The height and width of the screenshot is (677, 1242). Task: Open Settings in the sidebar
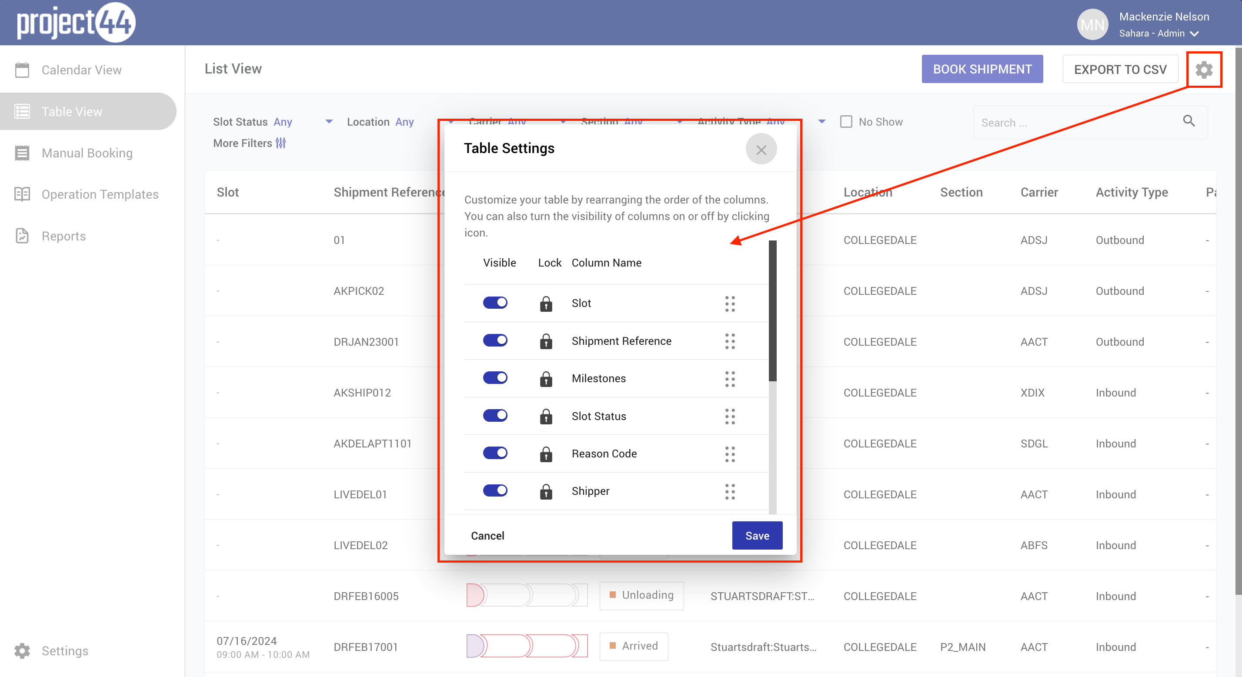coord(50,650)
